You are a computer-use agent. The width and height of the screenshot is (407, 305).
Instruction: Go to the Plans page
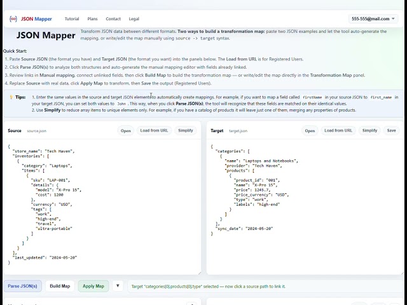tap(92, 18)
